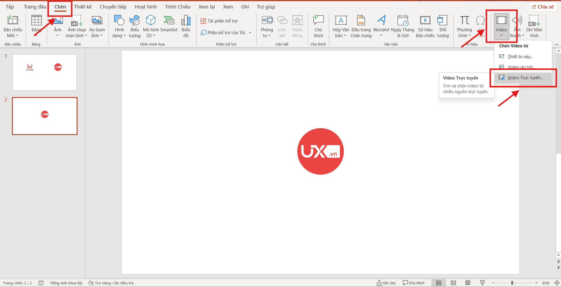The width and height of the screenshot is (561, 287).
Task: Select slide 1 thumbnail in panel
Action: pyautogui.click(x=45, y=72)
